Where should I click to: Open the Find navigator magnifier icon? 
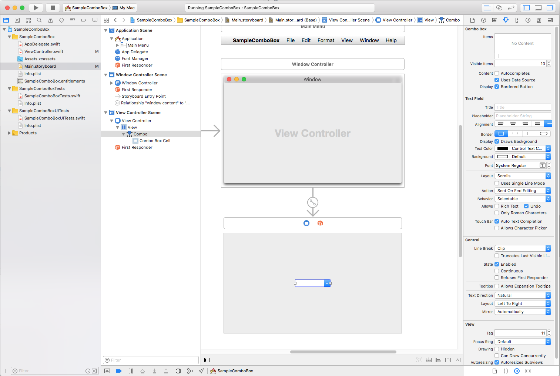coord(39,20)
